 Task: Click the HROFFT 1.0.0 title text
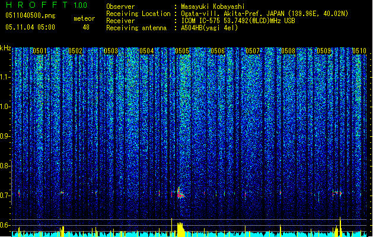tap(46, 5)
